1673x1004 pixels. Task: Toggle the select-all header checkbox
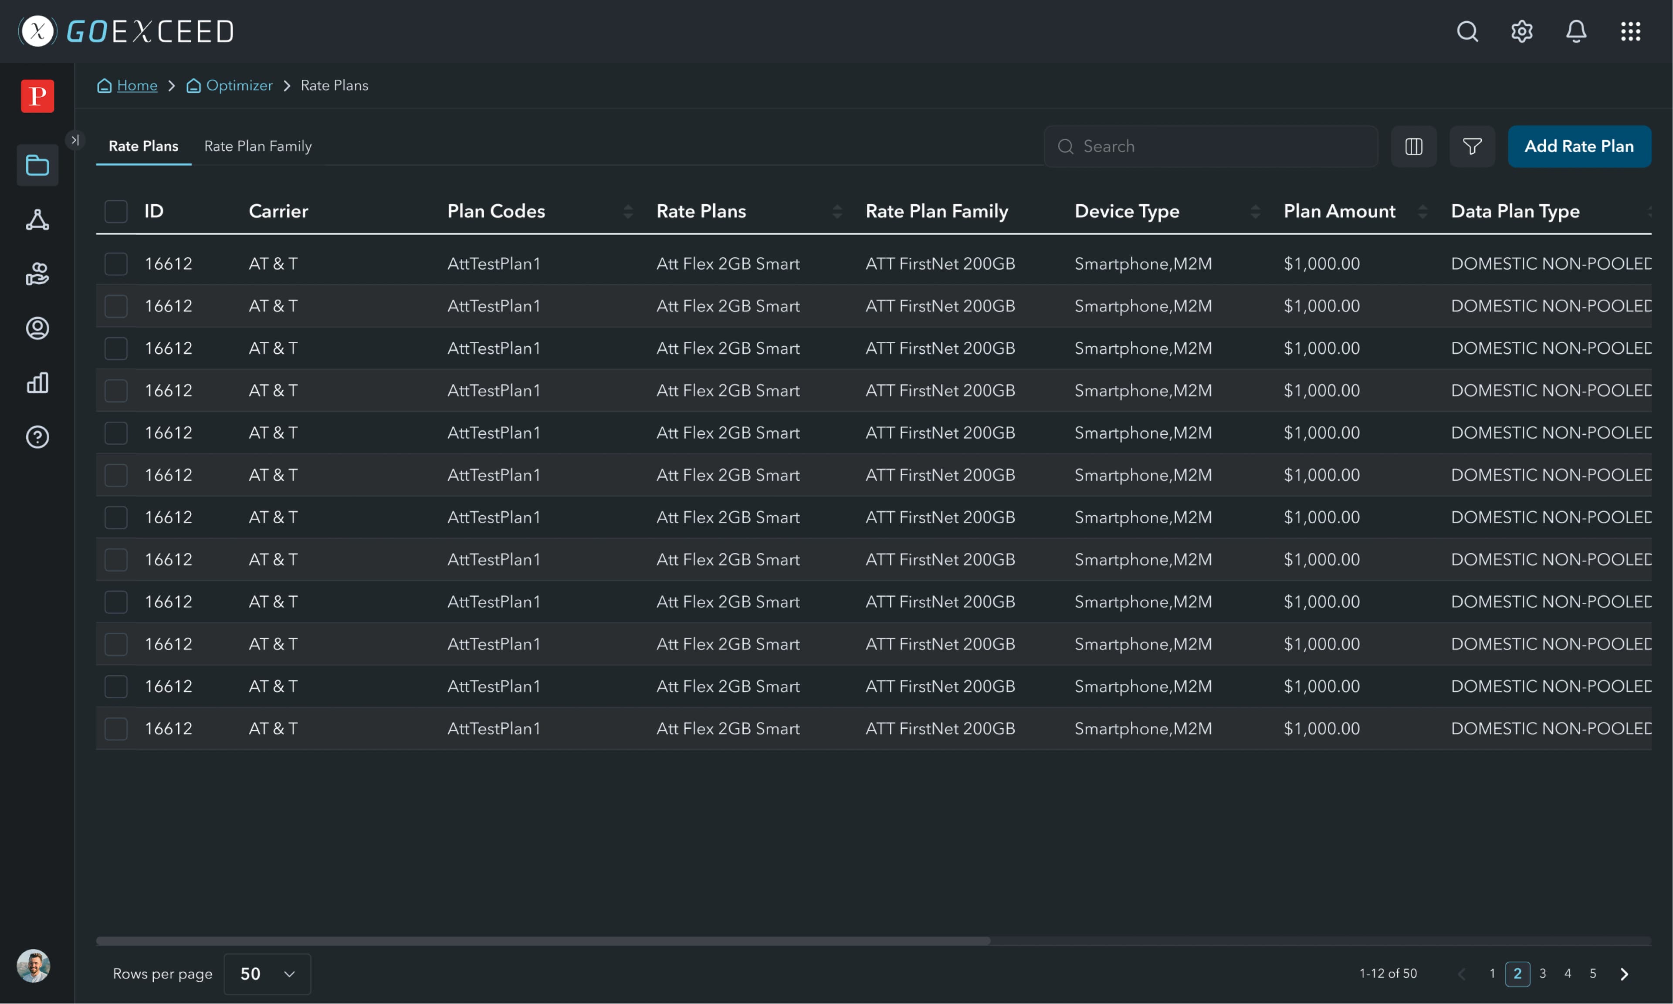[116, 211]
